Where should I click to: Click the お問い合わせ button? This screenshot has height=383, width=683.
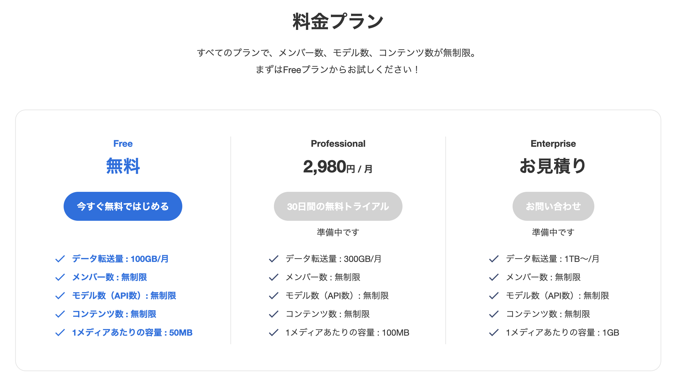[553, 206]
